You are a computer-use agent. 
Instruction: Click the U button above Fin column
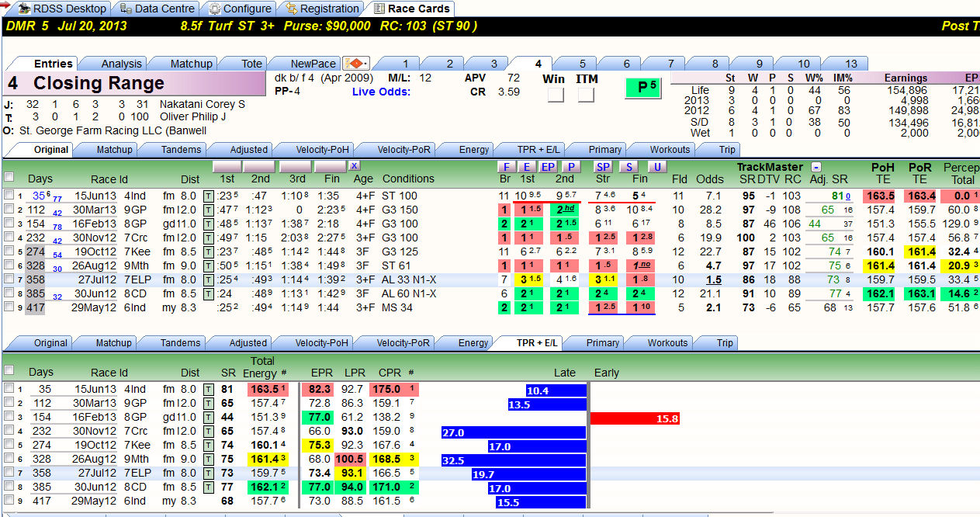tap(657, 167)
